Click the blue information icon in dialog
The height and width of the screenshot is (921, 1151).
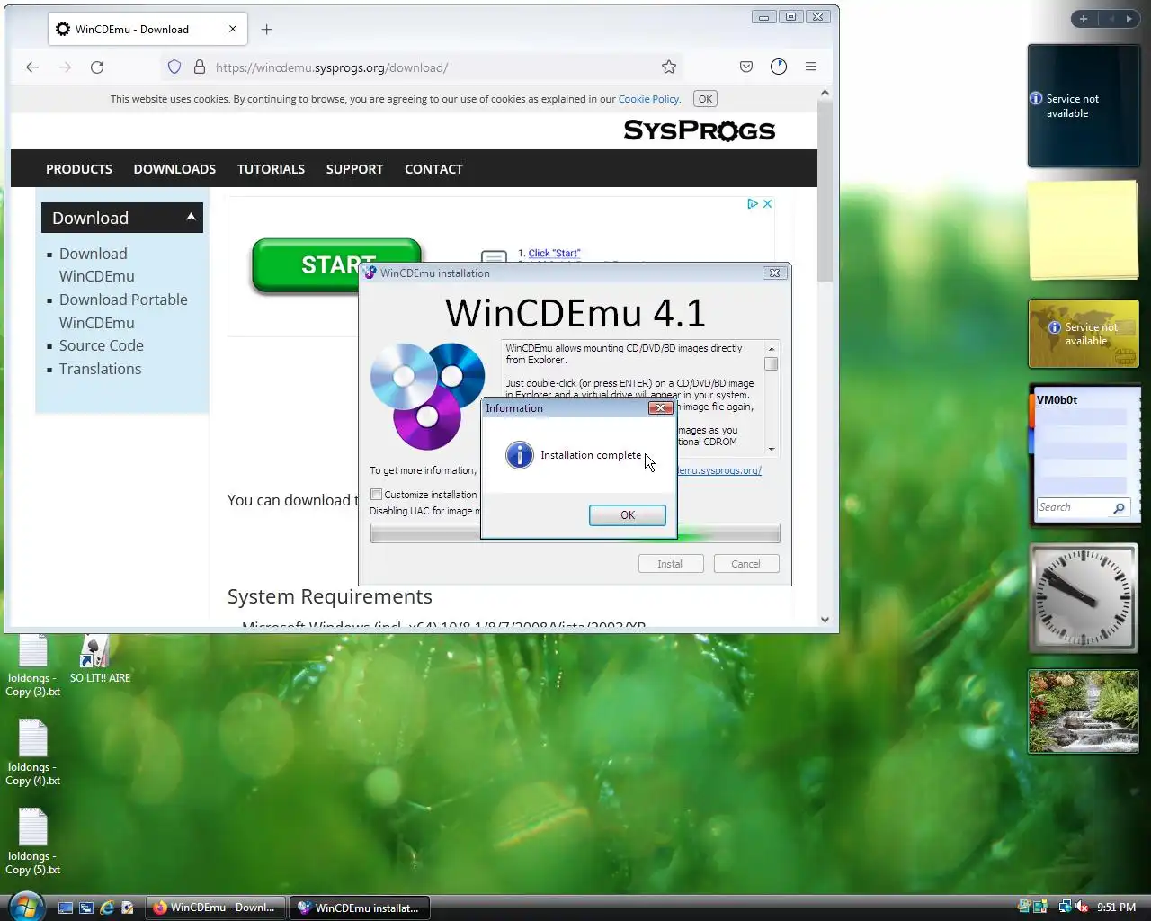pos(520,455)
